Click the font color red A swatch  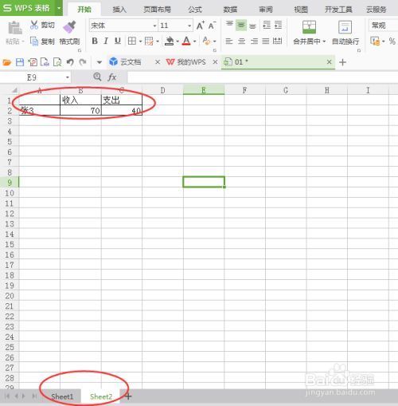coord(186,41)
